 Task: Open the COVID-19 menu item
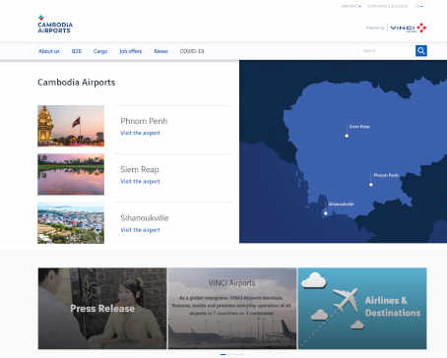click(x=192, y=51)
